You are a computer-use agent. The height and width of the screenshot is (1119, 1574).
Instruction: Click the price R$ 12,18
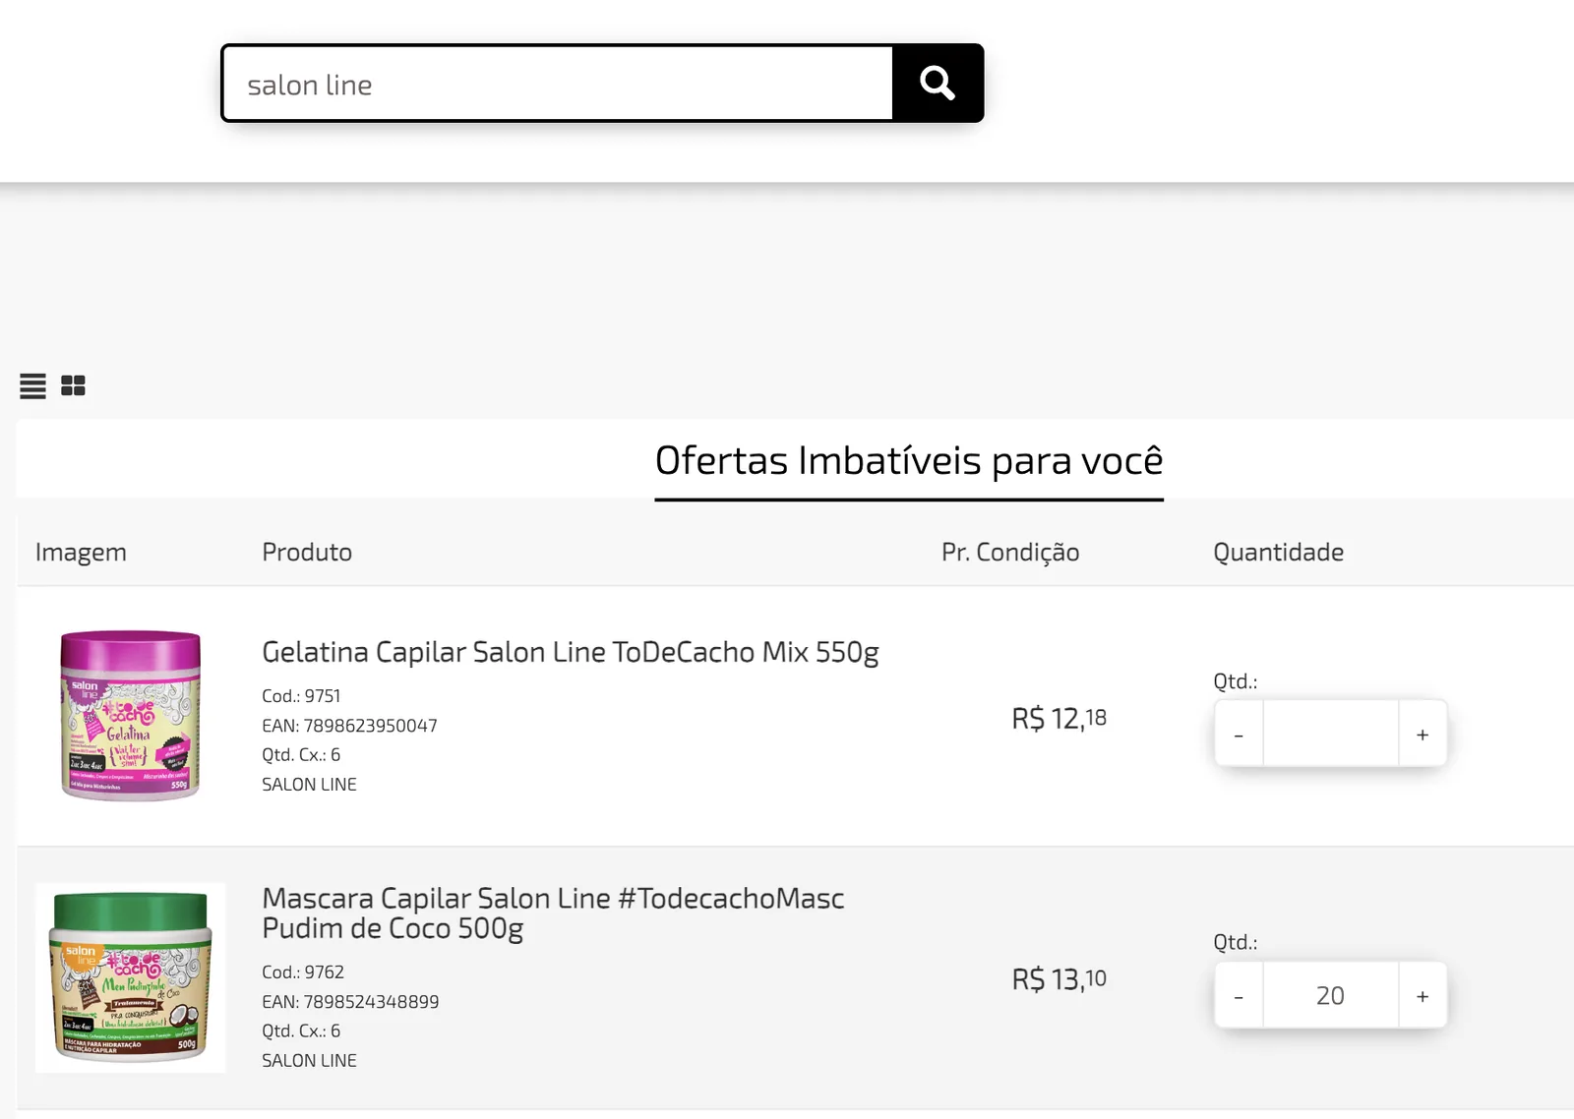tap(1059, 719)
